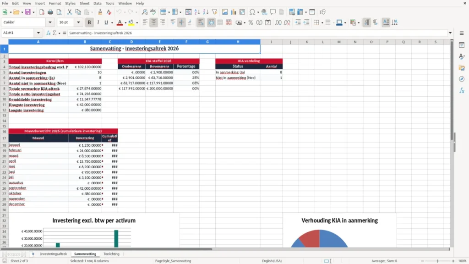The height and width of the screenshot is (264, 469).
Task: Open sidebar Styles panel icon
Action: tap(462, 56)
